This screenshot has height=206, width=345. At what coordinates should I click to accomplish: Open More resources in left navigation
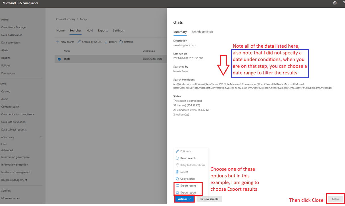[x=11, y=198]
